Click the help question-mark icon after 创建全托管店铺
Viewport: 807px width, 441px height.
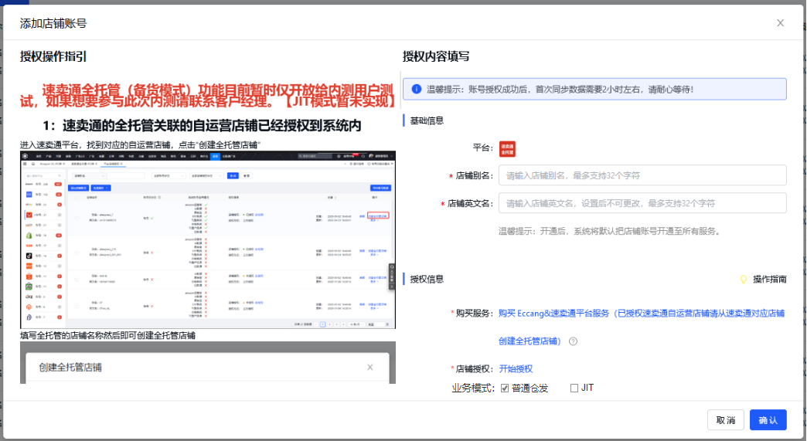(x=573, y=341)
